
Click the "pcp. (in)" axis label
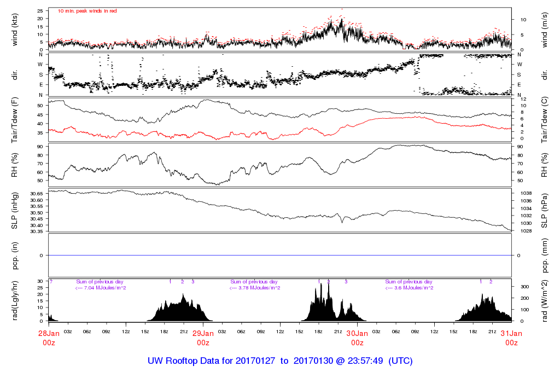15,256
